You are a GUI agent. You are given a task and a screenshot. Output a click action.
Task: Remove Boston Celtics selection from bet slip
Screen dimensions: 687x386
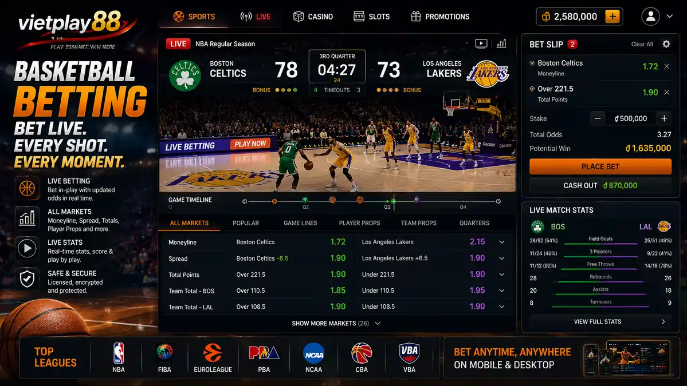tap(666, 66)
